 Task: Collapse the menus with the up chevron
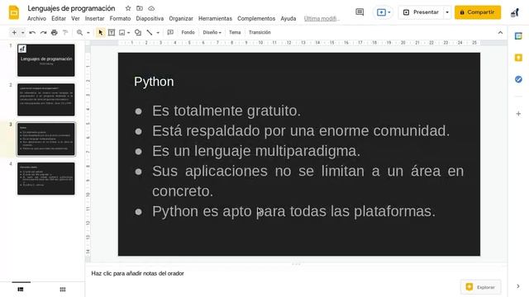pos(500,33)
